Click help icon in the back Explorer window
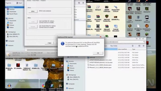 click(83, 3)
